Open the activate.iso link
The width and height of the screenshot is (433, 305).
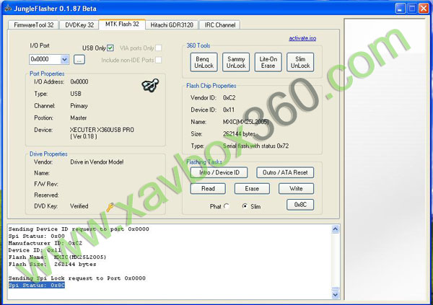point(302,38)
